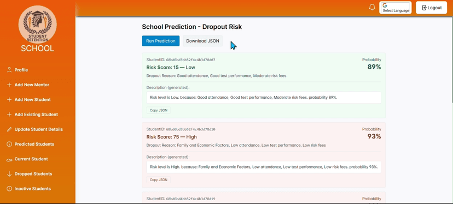Click the pencil icon beside Update Student Details
The image size is (453, 204).
[x=9, y=129]
